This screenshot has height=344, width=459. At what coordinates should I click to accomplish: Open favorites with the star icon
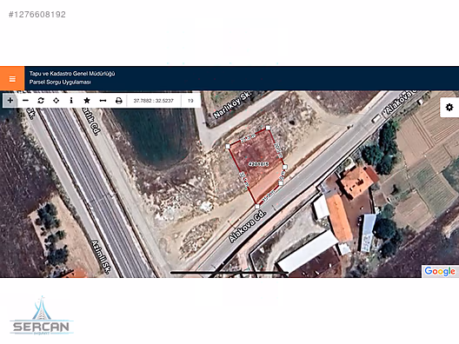pyautogui.click(x=87, y=101)
